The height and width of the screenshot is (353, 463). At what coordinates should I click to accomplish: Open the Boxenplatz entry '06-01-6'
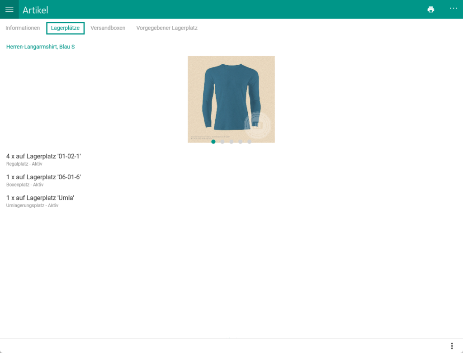pos(43,177)
